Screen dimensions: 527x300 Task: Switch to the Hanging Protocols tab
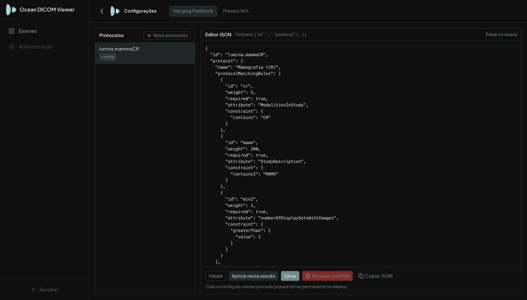(x=193, y=11)
